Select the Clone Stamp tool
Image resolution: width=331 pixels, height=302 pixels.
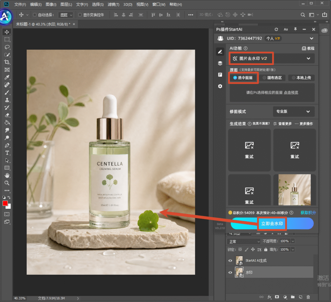tap(7, 100)
